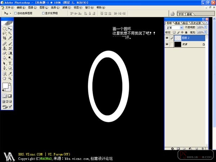Screen dimensions: 216x162
Task: Expand the 不透明度 opacity arrow
Action: [x=206, y=27]
